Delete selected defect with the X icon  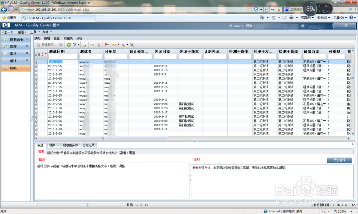tap(61, 44)
